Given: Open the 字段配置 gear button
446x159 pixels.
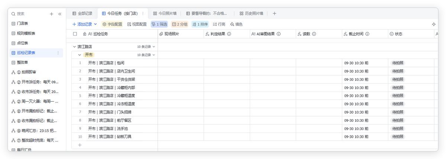Looking at the screenshot, I should pyautogui.click(x=112, y=24).
